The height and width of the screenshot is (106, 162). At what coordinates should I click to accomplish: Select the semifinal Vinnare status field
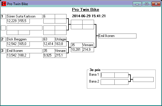pos(88,45)
